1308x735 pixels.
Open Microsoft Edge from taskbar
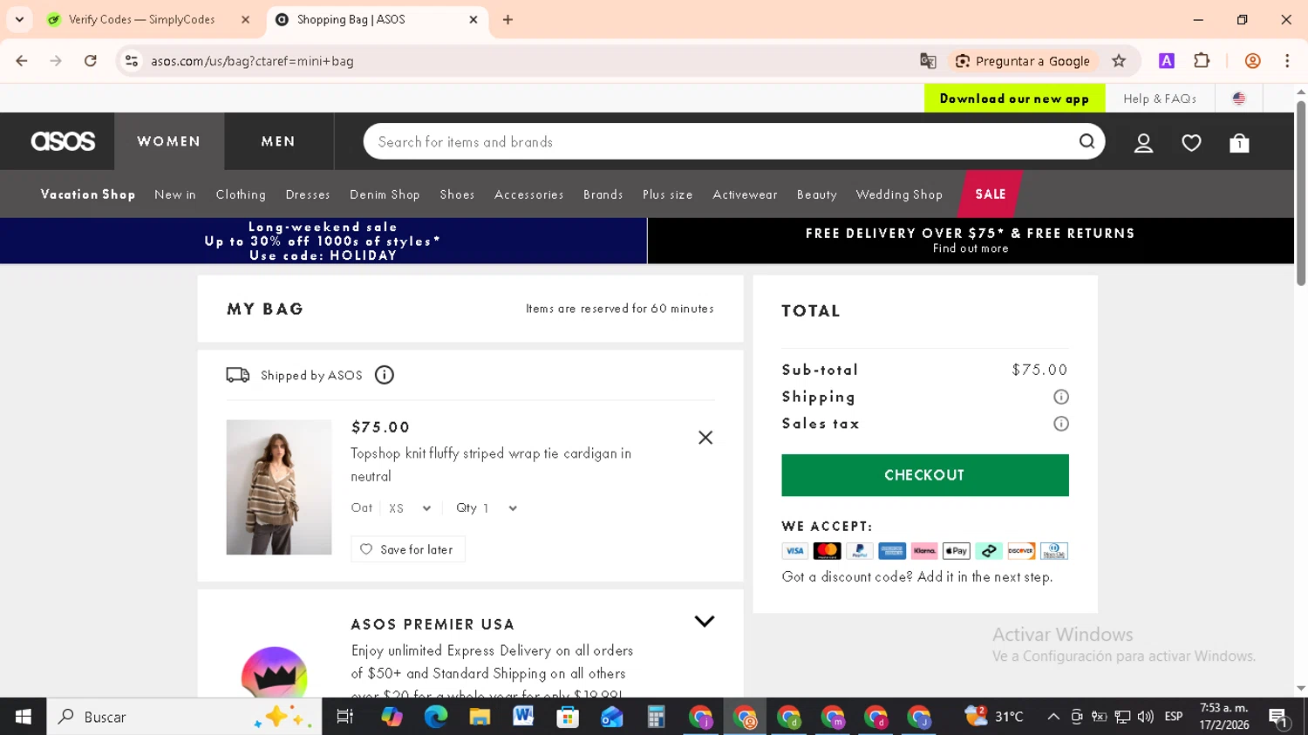coord(435,717)
